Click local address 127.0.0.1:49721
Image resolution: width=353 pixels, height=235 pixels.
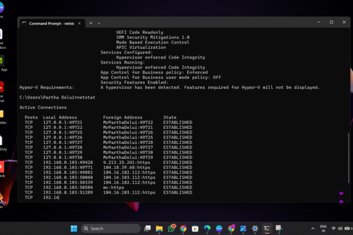tap(63, 122)
